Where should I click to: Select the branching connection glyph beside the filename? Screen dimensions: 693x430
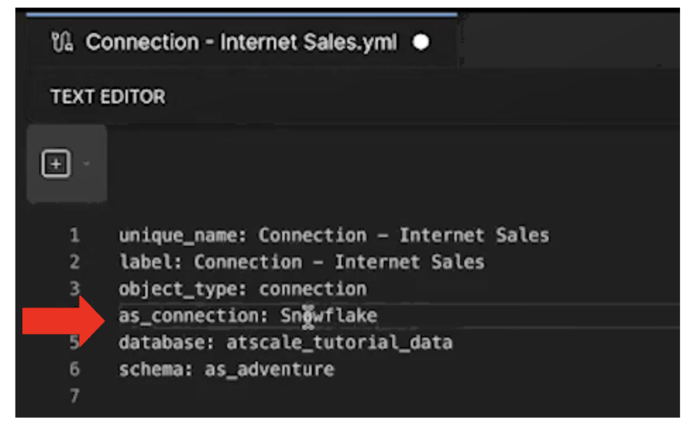click(x=61, y=42)
